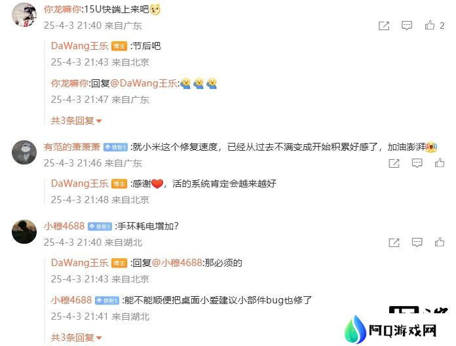This screenshot has height=346, width=456.
Task: Click the @小穆4688 mention in the reply
Action: [177, 263]
